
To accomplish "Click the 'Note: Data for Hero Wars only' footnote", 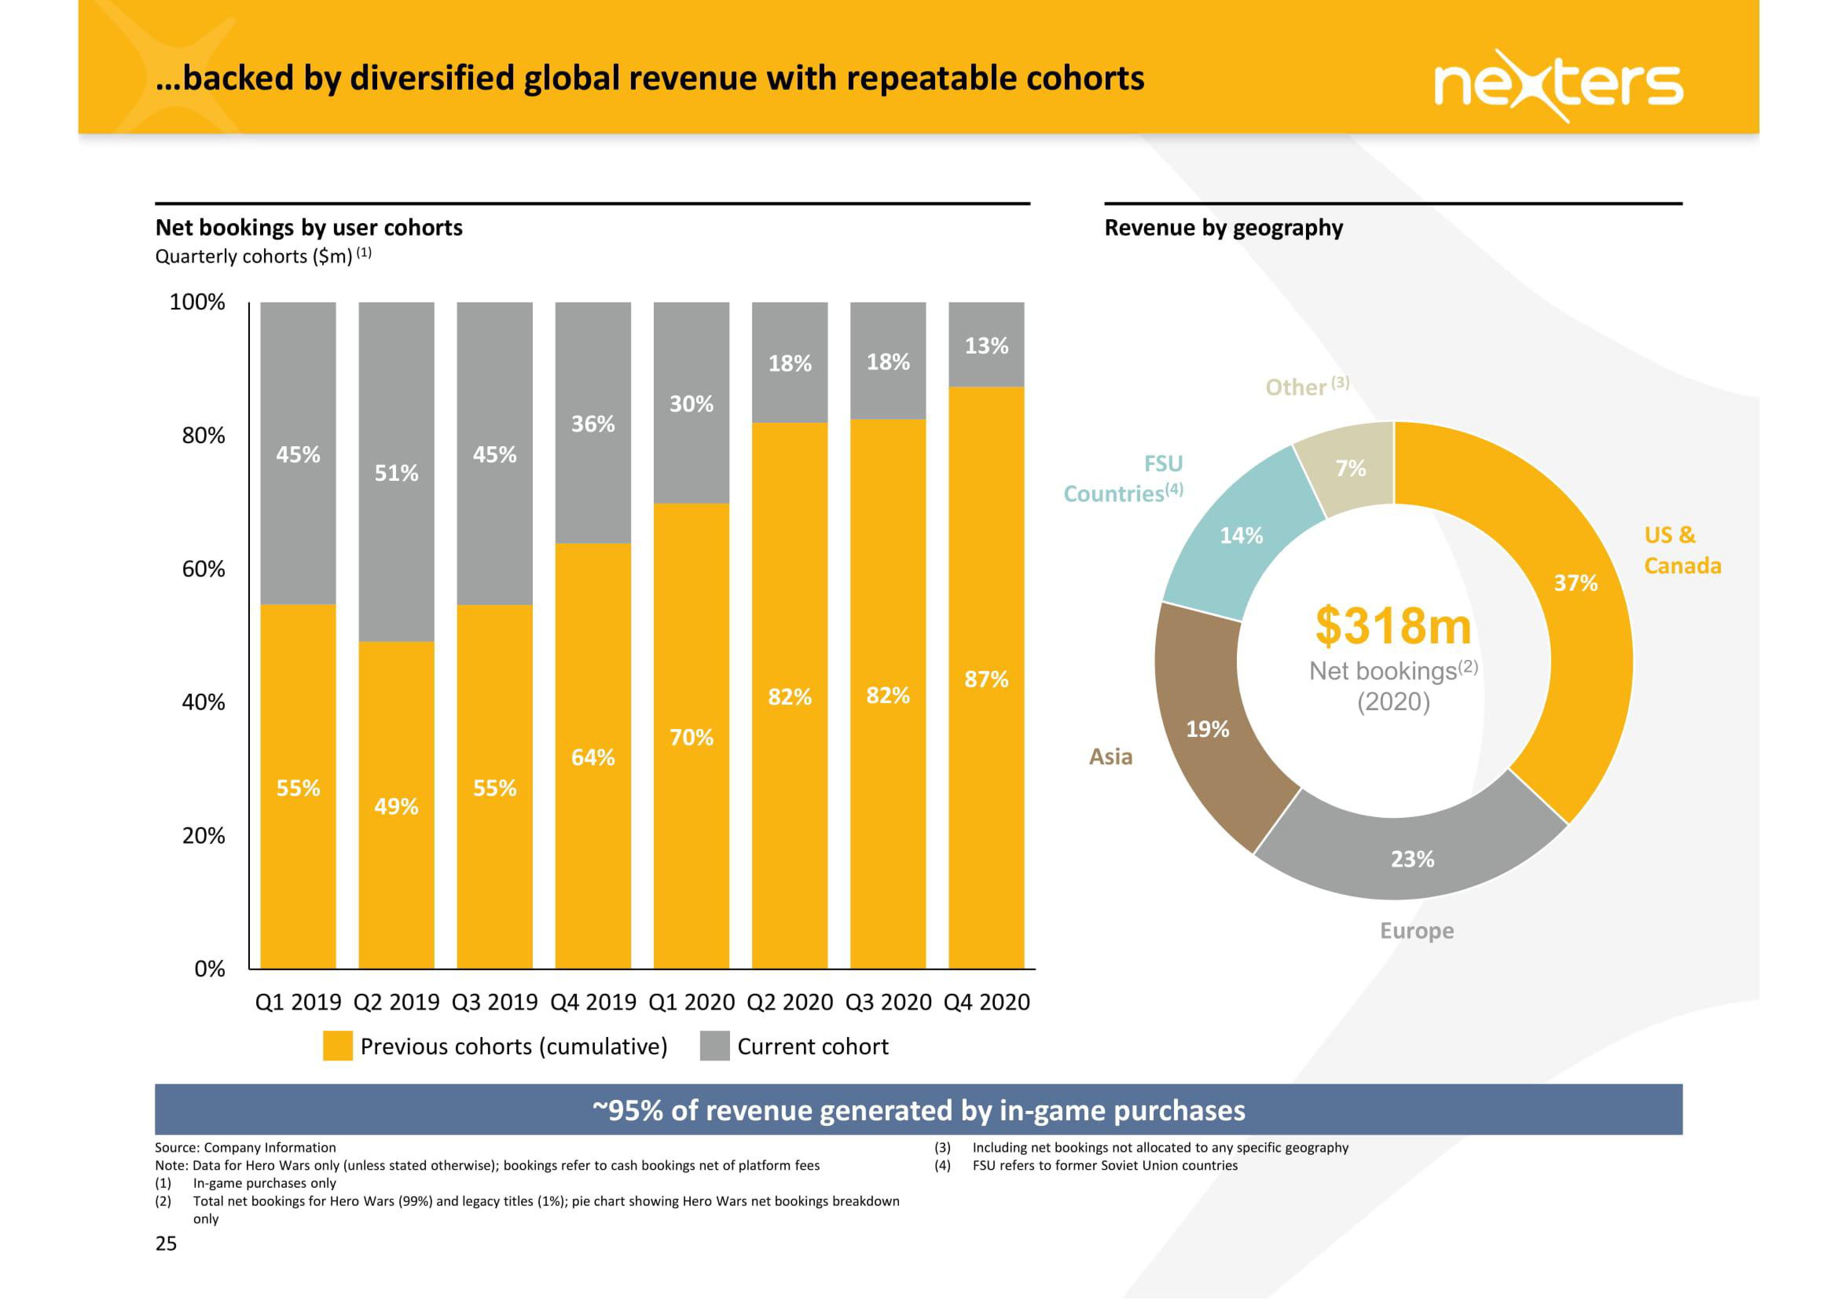I will [x=487, y=1165].
